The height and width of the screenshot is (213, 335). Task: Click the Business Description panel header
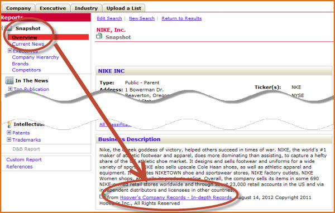point(214,139)
